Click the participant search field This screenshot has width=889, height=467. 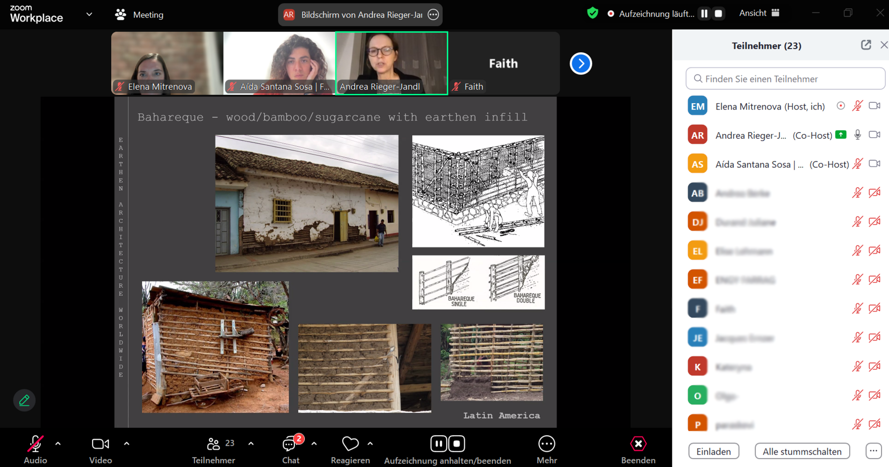785,79
